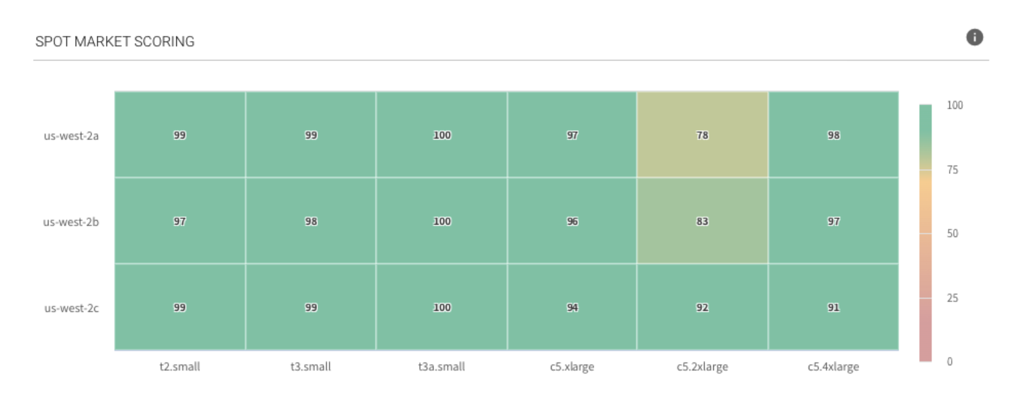Image resolution: width=1015 pixels, height=408 pixels.
Task: Click the 75 mark on color legend
Action: [952, 170]
